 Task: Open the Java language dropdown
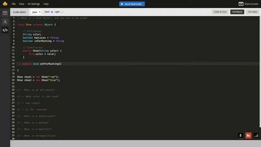(x=36, y=12)
